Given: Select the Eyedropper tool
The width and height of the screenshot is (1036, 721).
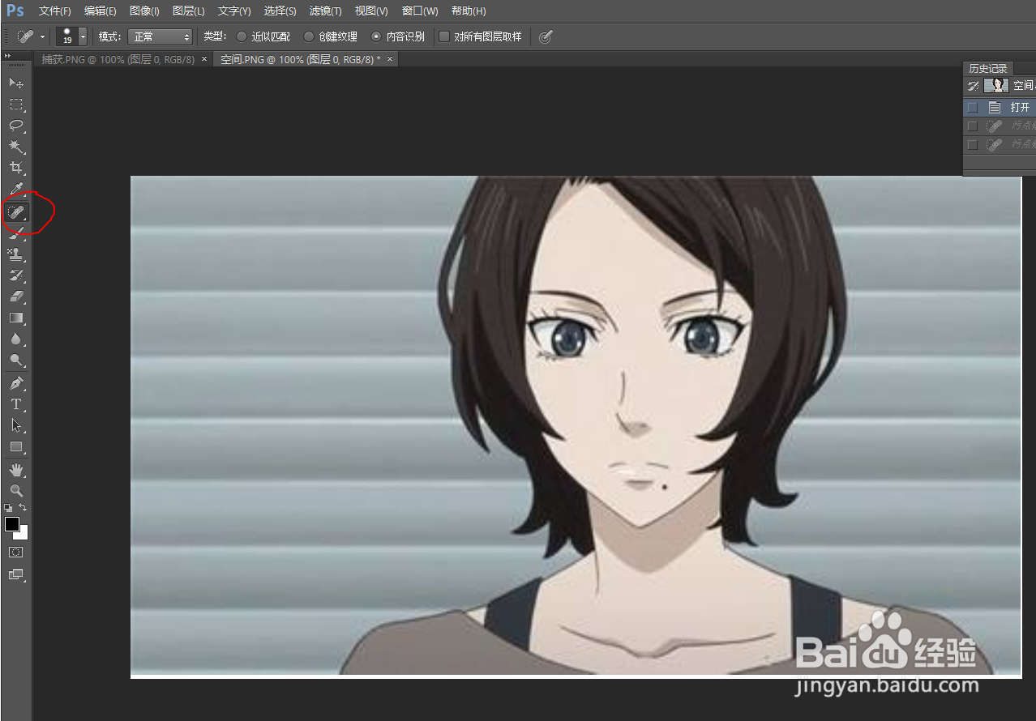Looking at the screenshot, I should 15,190.
